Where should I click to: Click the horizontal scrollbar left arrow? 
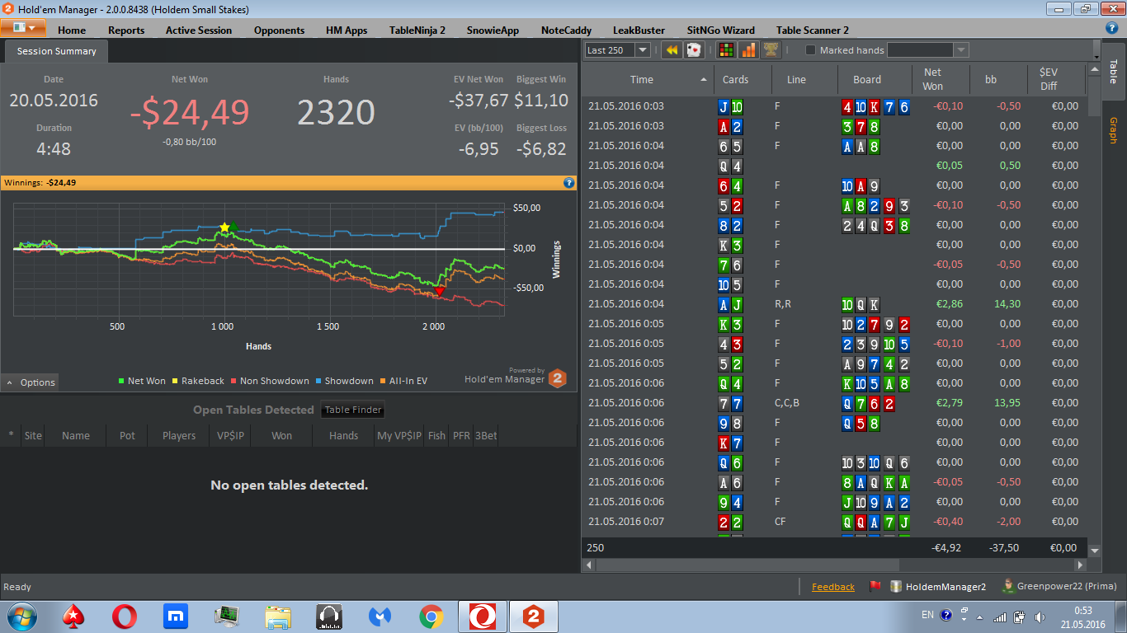click(x=589, y=565)
